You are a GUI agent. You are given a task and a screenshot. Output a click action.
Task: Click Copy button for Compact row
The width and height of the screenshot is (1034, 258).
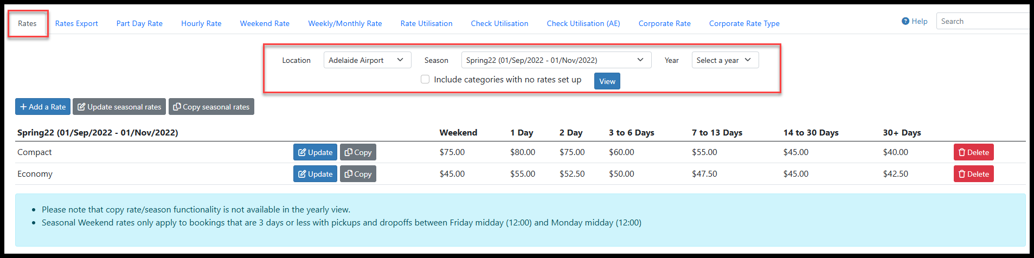tap(358, 152)
